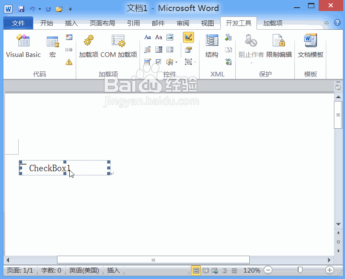
Task: Click 英语(美国) language indicator
Action: (84, 270)
